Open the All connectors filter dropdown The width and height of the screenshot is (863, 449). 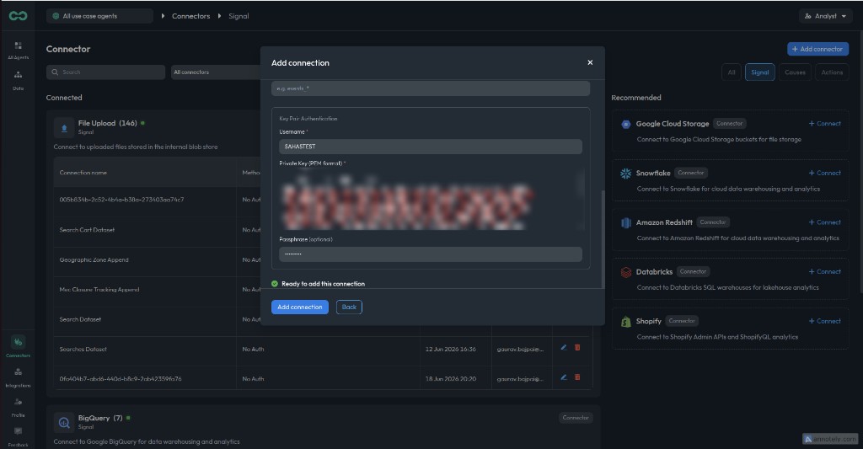(216, 72)
